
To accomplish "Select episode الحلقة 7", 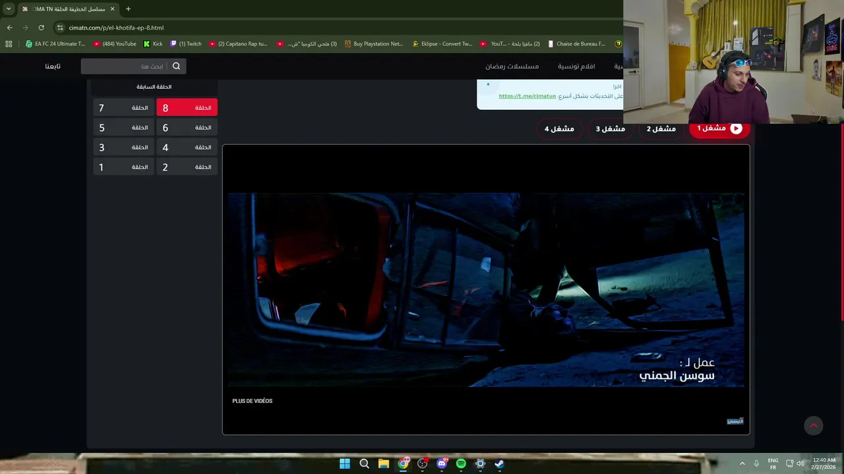I will click(x=123, y=108).
